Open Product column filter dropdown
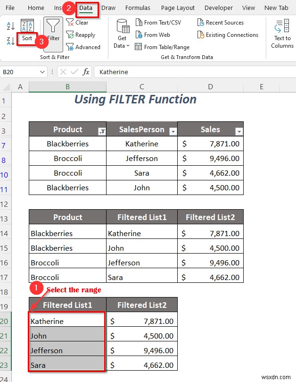This screenshot has width=296, height=382. coord(102,132)
